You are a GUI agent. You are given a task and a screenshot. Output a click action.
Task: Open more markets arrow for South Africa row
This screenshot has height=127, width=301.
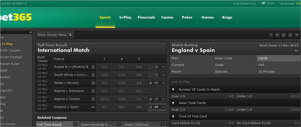[163, 75]
